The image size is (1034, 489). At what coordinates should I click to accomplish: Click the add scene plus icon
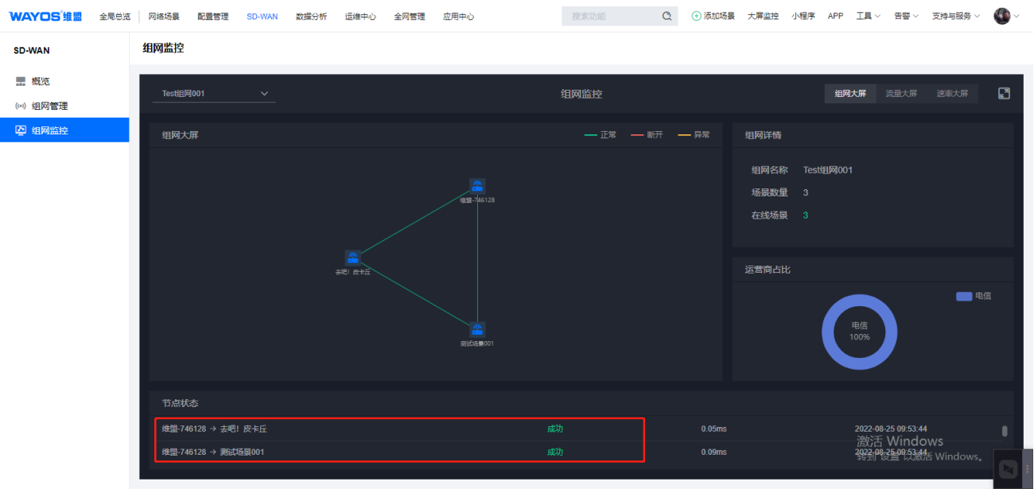click(x=697, y=16)
